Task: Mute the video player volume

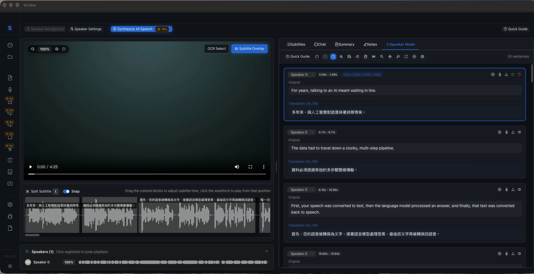Action: coord(237,167)
